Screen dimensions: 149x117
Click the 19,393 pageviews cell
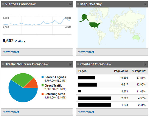[124, 78]
